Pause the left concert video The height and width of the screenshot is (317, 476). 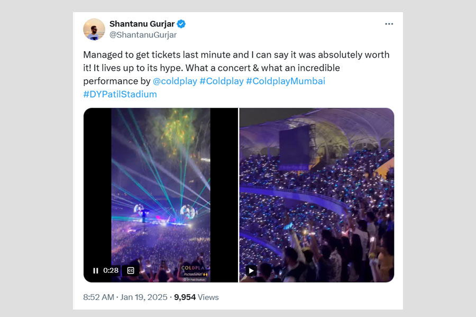[x=96, y=271]
